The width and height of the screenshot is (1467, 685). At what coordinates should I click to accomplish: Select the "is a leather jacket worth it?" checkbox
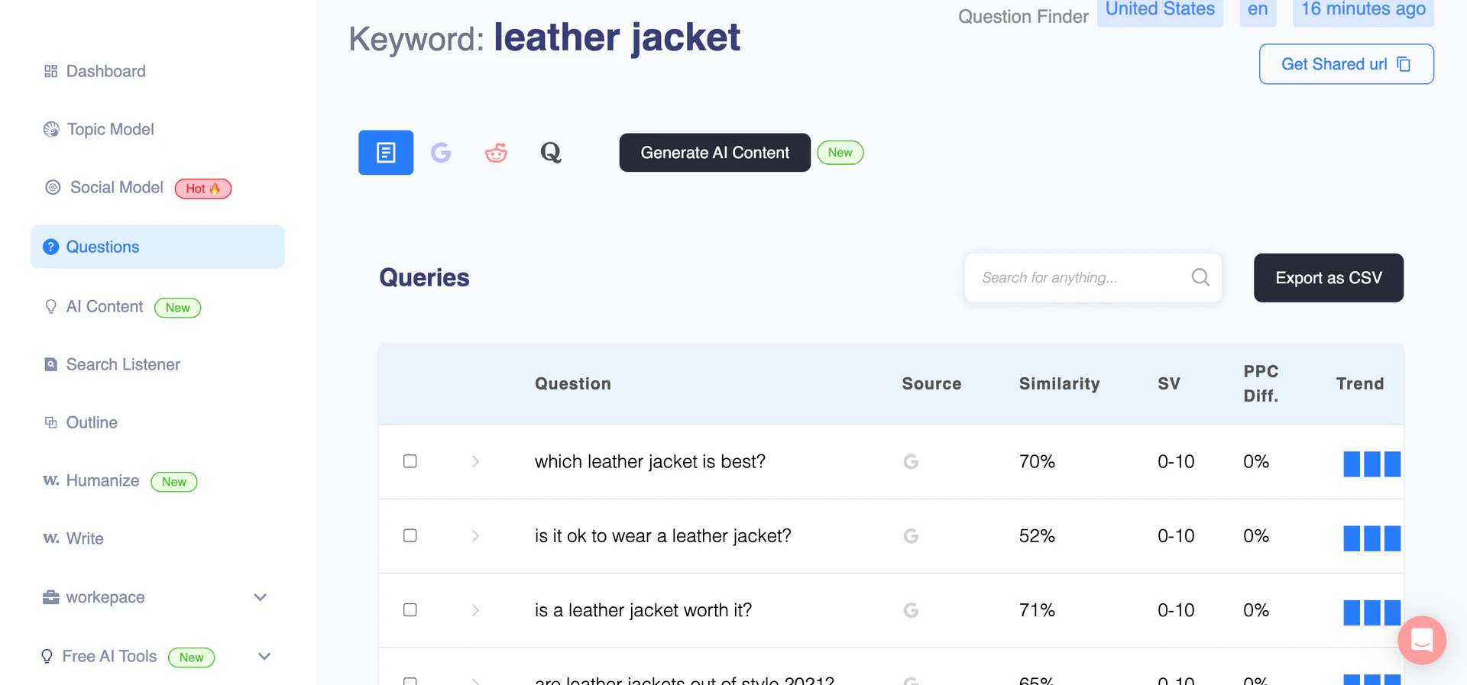[410, 610]
